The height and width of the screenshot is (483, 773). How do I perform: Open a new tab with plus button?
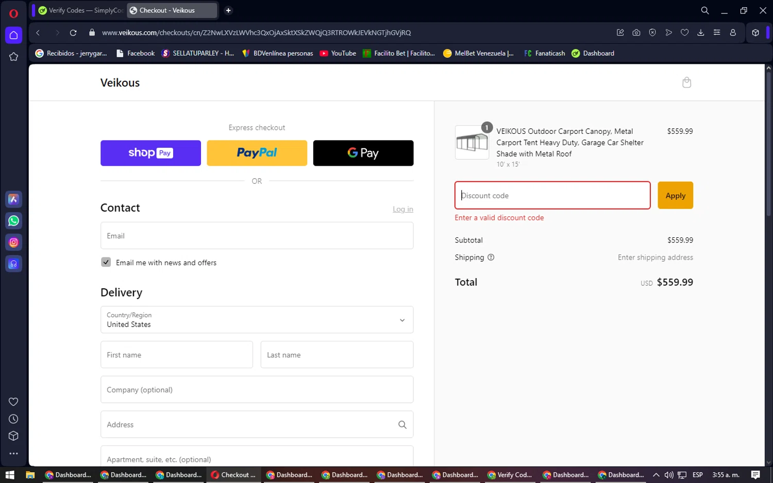pos(228,10)
